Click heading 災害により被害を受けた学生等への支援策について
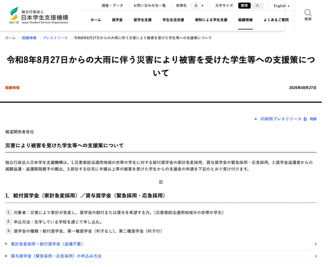The image size is (332, 267). click(64, 145)
